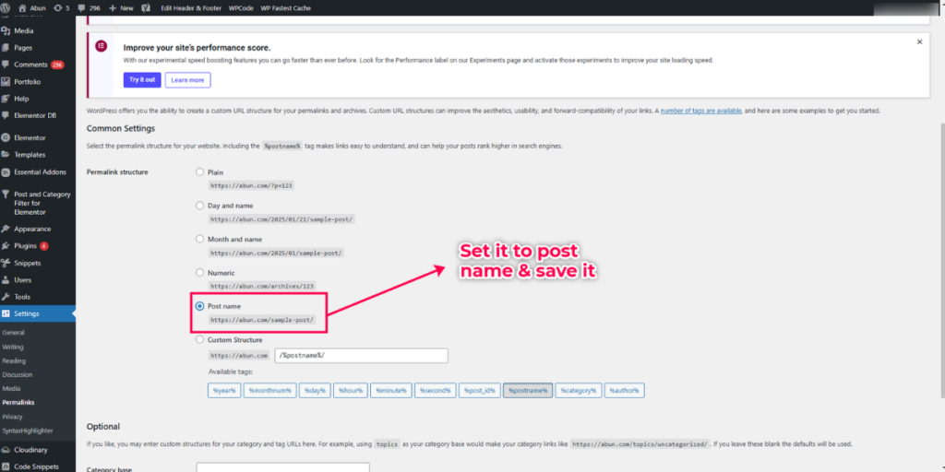Insert the %year% tag

[x=224, y=391]
